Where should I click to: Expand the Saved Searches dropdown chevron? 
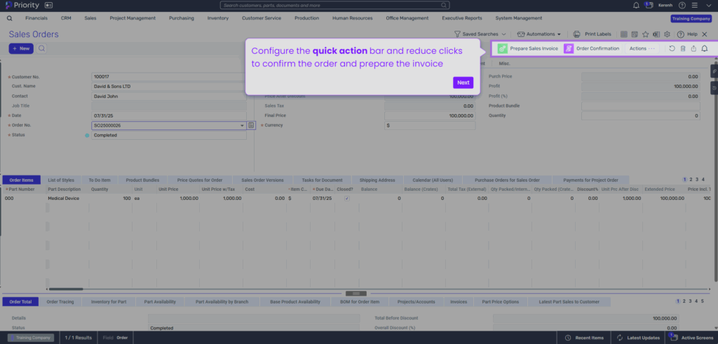(x=503, y=34)
